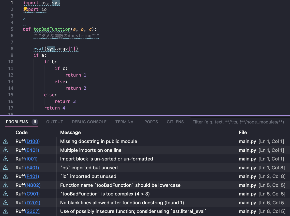Click 'return 4' on line 17
This screenshot has width=290, height=216.
pyautogui.click(x=55, y=108)
